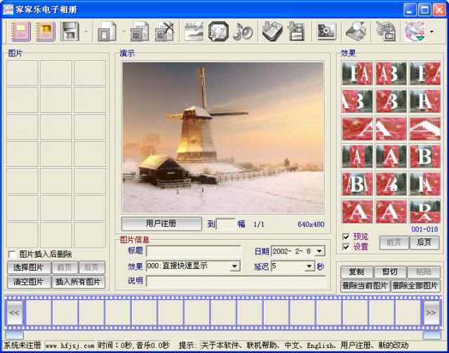Enable 图片插入后删除 checkbox

pos(12,255)
